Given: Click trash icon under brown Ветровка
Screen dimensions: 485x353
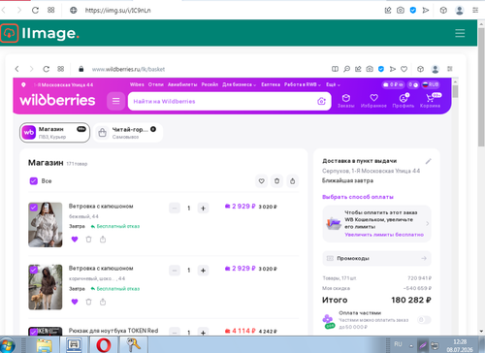Looking at the screenshot, I should click(88, 302).
